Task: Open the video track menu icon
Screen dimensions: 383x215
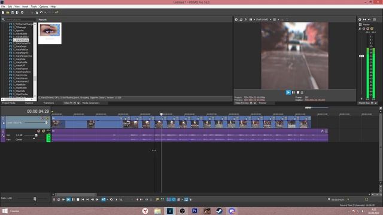Action: coord(3,118)
